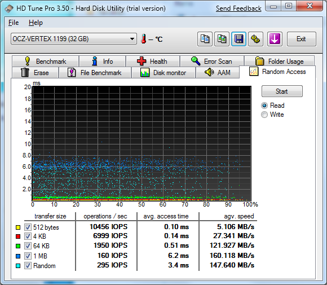Click the purple download arrow icon
Image resolution: width=327 pixels, height=285 pixels.
275,39
